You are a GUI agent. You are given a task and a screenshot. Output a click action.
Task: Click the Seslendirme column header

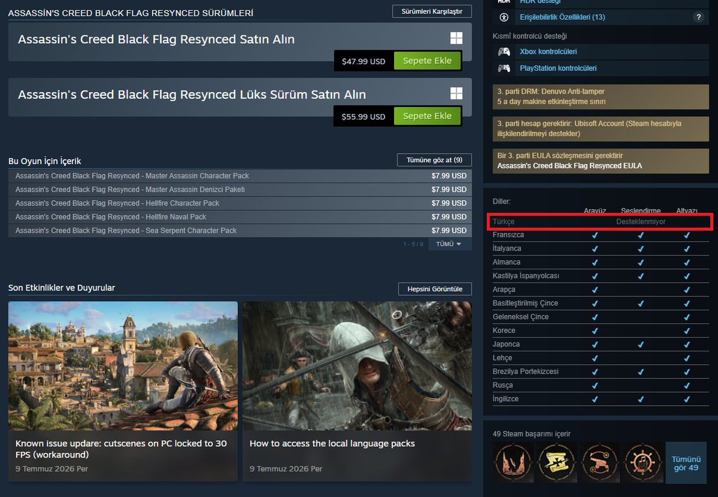641,211
